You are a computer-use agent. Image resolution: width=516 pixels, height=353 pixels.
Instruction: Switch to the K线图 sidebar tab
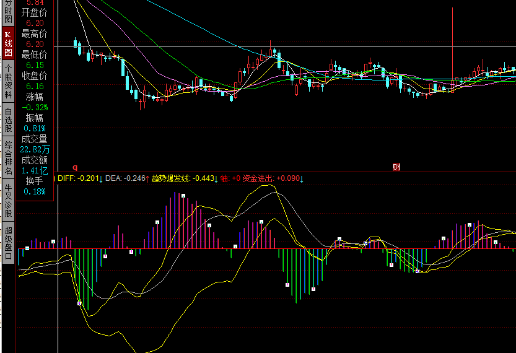click(8, 43)
